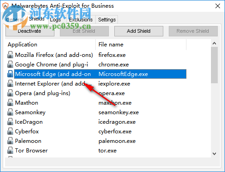Viewport: 225px width, 172px height.
Task: Click lock icon beside Microsoft Edge
Action: (x=10, y=74)
